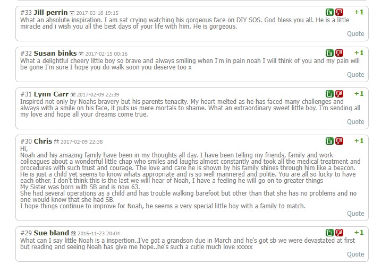Upvote Sue bland's comment #29
The width and height of the screenshot is (373, 265).
click(330, 233)
